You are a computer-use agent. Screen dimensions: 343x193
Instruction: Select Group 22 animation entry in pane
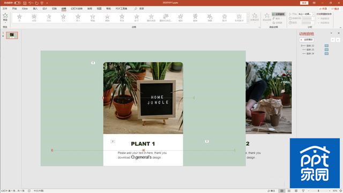(315, 46)
